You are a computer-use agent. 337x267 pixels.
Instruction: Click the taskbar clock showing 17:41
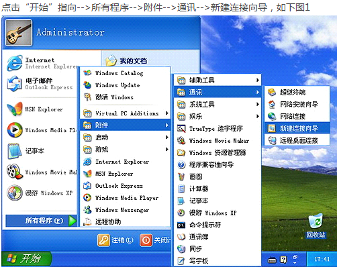tap(322, 259)
